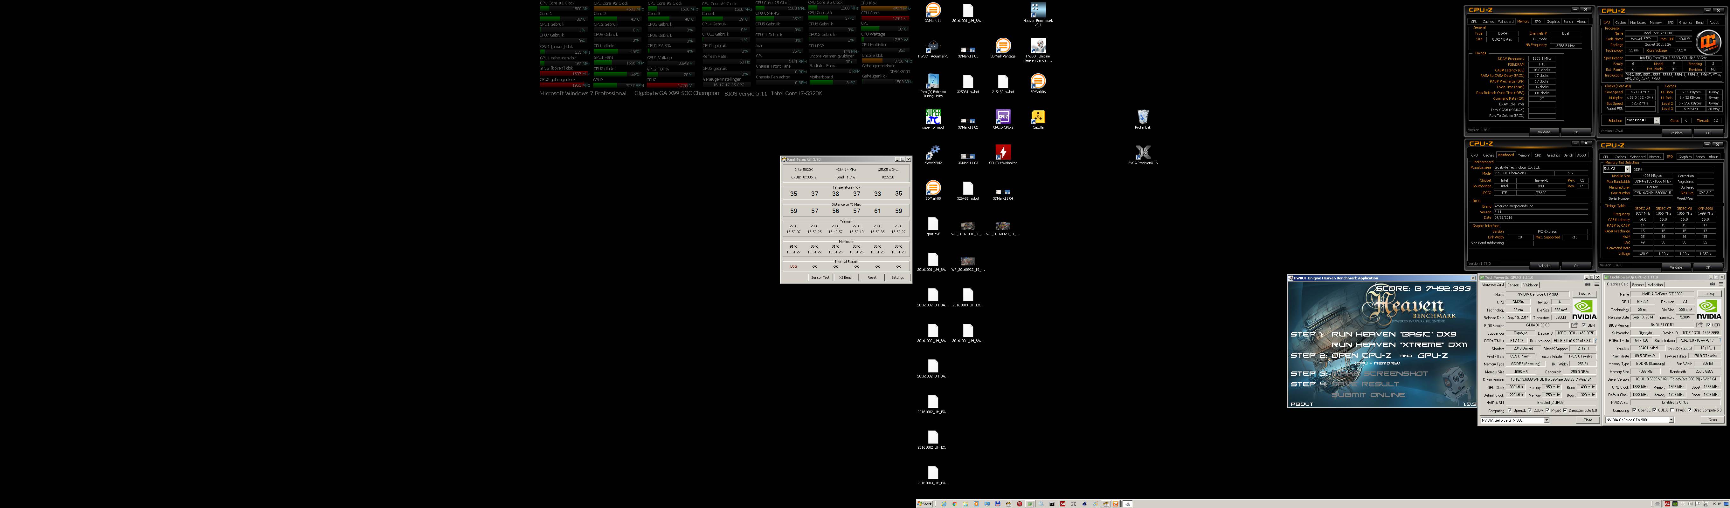The width and height of the screenshot is (1730, 508).
Task: Click OK in the CPU-Z Mainboard window
Action: (1576, 265)
